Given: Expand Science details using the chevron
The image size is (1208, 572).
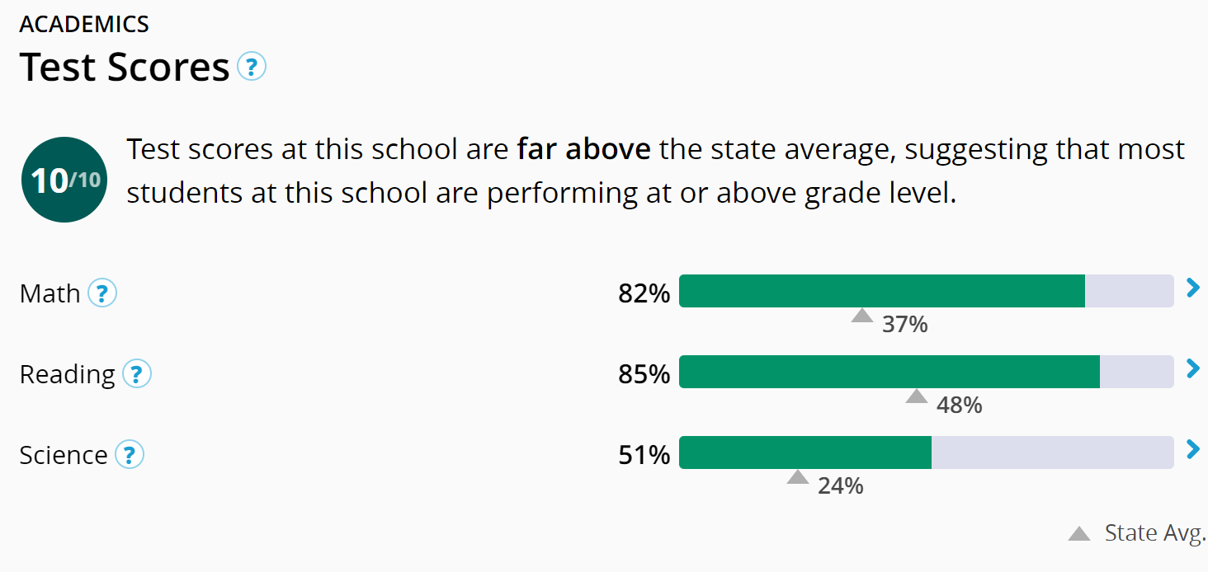Looking at the screenshot, I should click(1192, 450).
